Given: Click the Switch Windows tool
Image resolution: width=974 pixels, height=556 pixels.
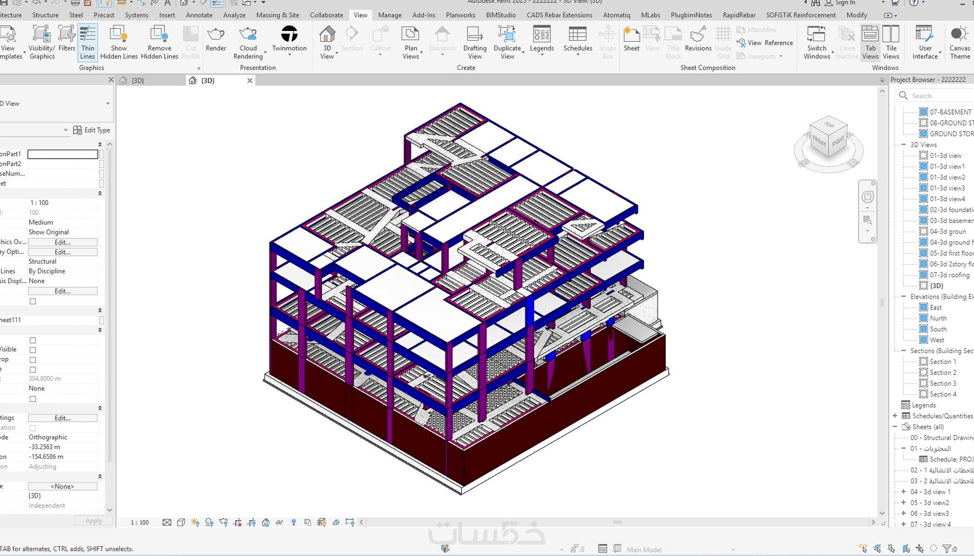Looking at the screenshot, I should [817, 42].
